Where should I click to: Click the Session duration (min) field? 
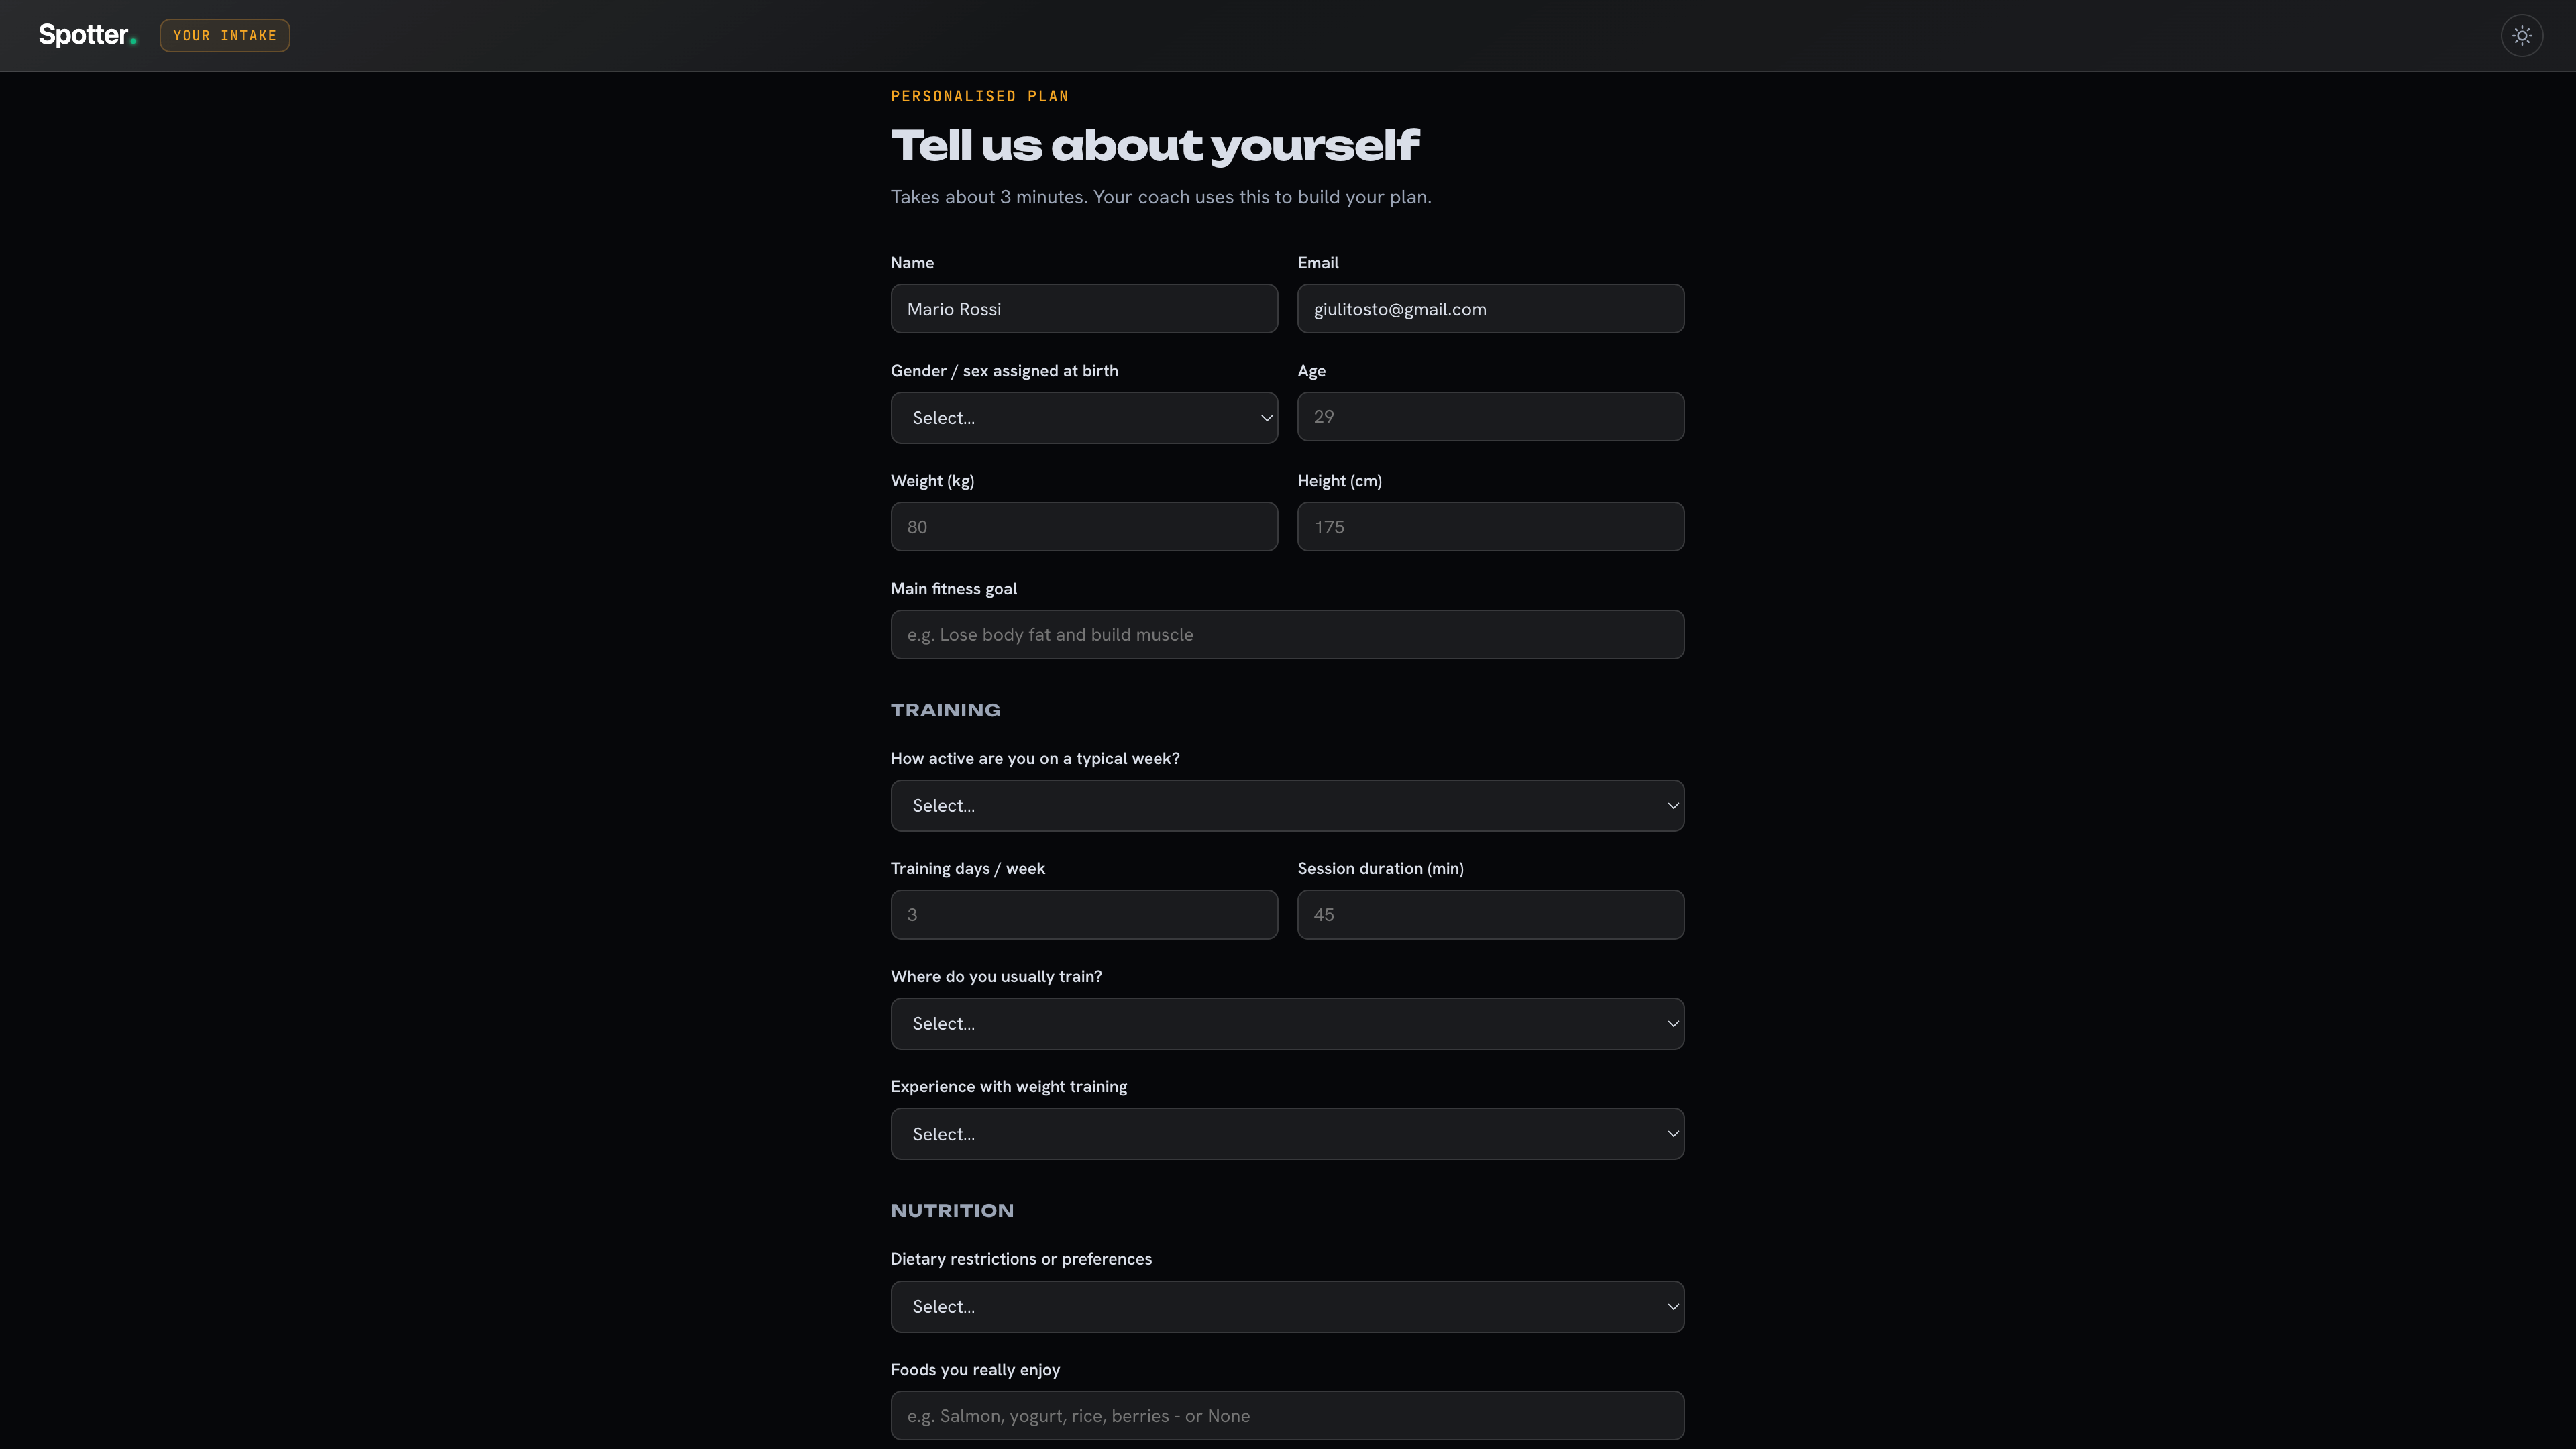coord(1490,915)
